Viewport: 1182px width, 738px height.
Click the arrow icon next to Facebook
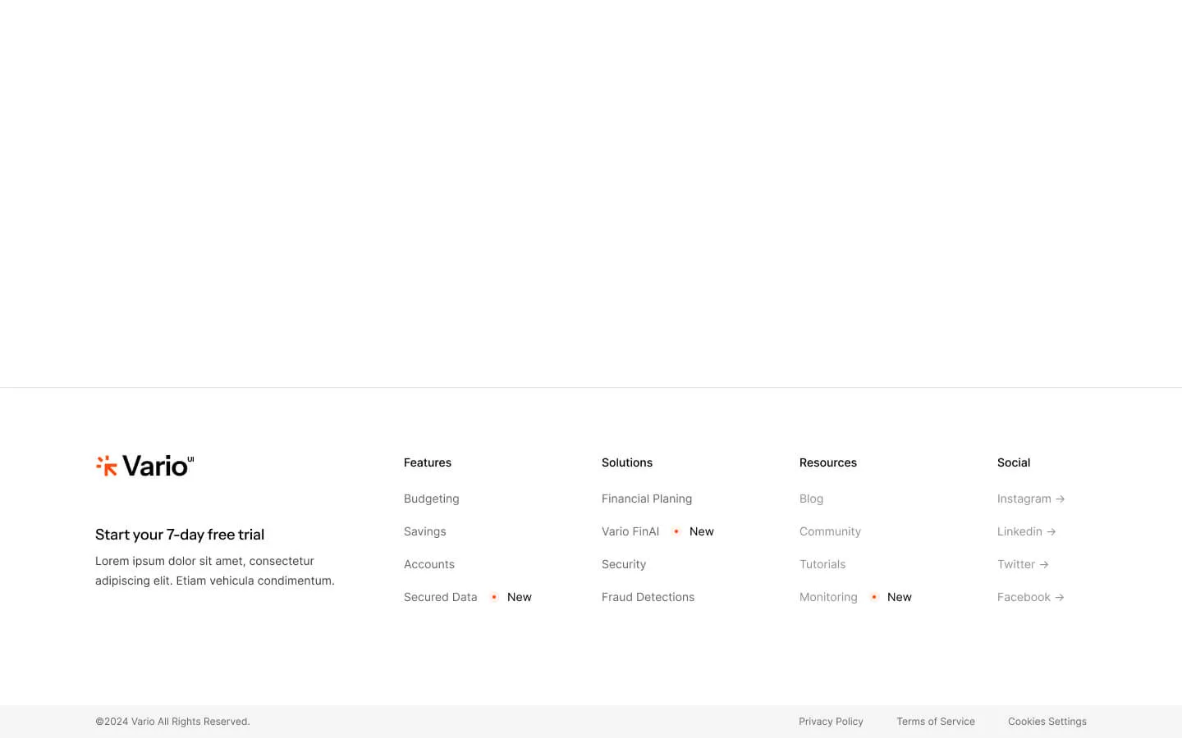pyautogui.click(x=1059, y=597)
